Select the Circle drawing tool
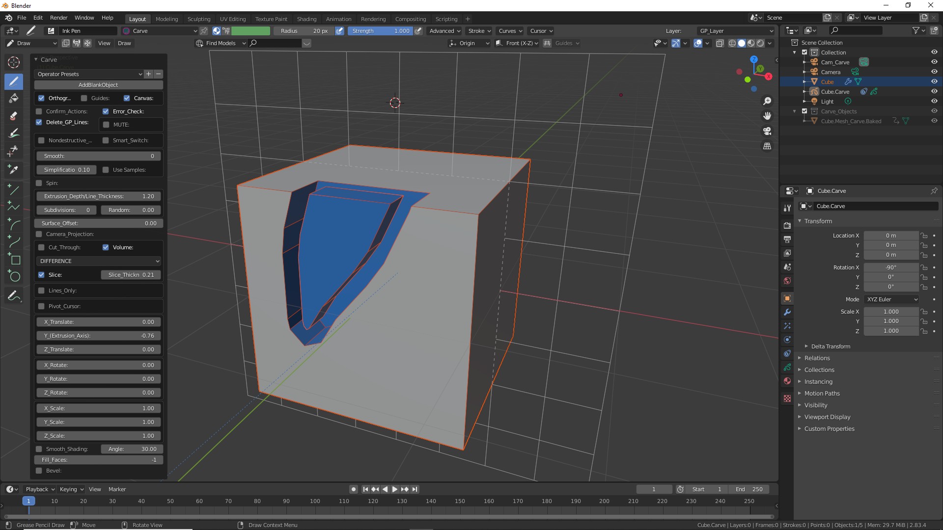Screen dimensions: 943x530 point(14,276)
